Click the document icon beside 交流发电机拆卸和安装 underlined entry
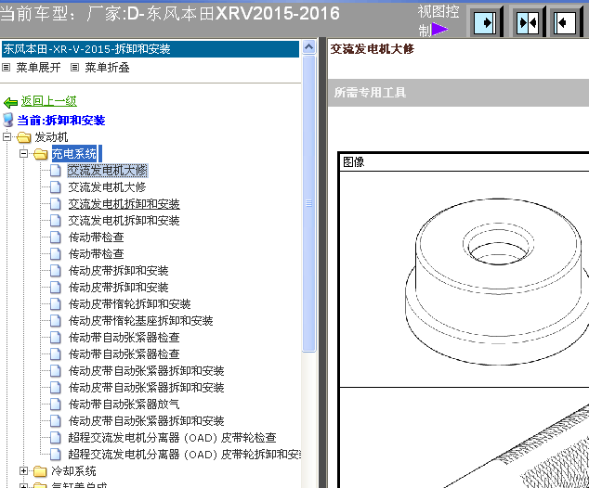The height and width of the screenshot is (488, 589). pyautogui.click(x=55, y=204)
